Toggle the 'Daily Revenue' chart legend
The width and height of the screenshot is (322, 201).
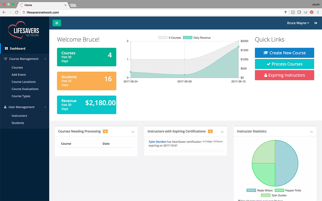point(197,38)
